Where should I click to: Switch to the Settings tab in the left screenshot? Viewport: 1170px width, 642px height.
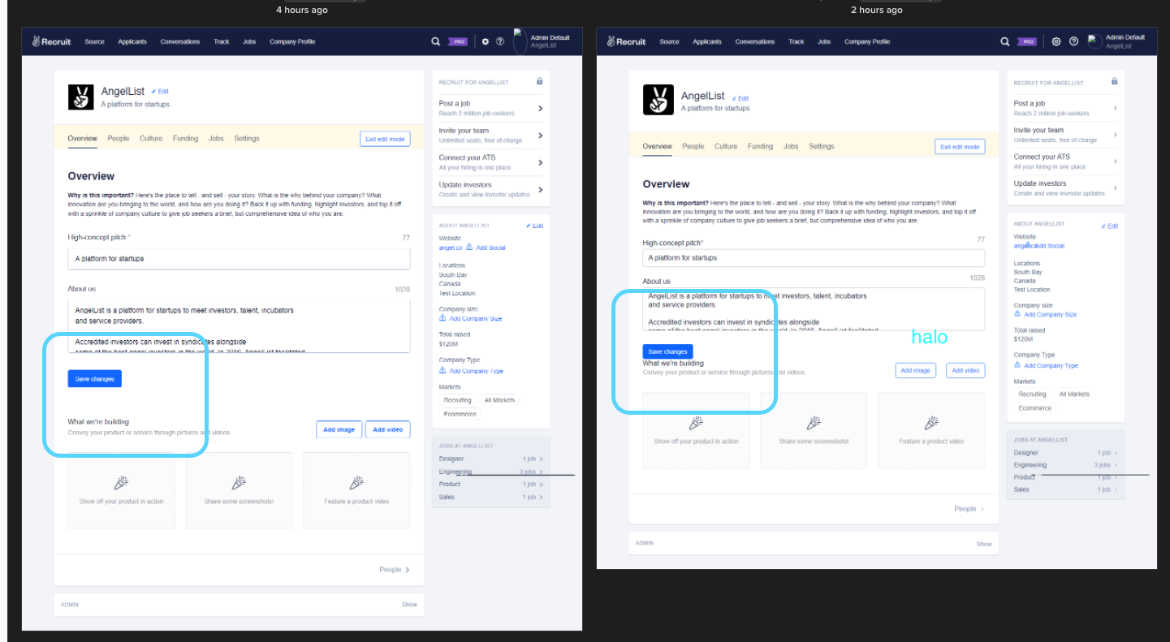click(247, 139)
